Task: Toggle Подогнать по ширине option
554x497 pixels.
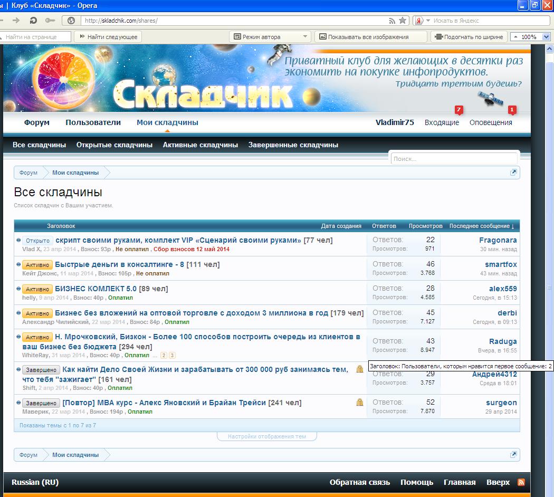Action: pyautogui.click(x=469, y=37)
